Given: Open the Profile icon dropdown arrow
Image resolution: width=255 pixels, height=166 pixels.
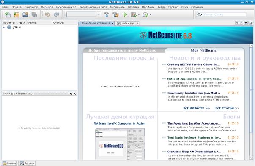Looking at the screenshot, I should [151, 15].
